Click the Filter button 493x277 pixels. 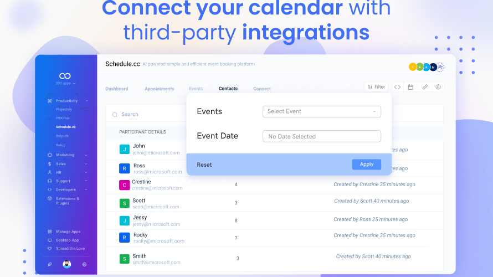376,87
